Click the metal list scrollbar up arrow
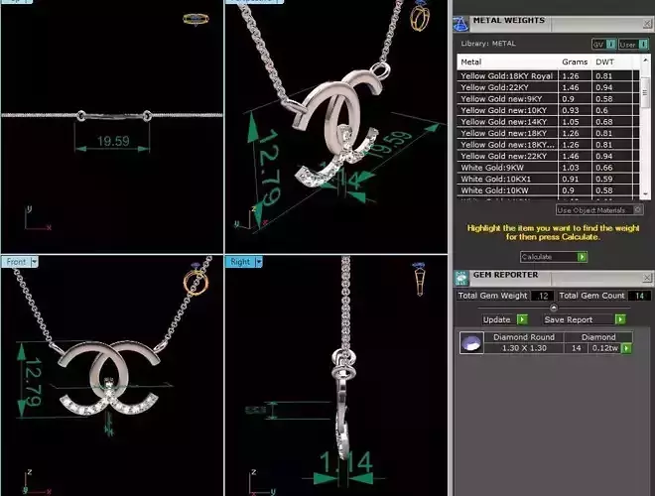The width and height of the screenshot is (655, 496). 645,61
